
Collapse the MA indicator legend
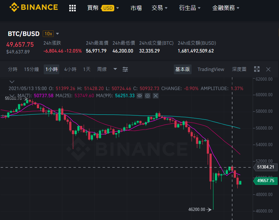click(x=12, y=96)
